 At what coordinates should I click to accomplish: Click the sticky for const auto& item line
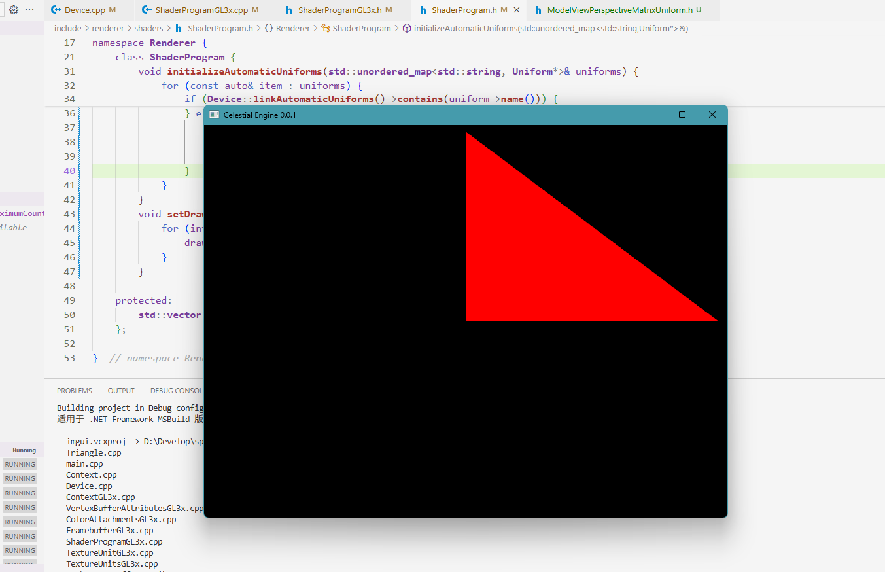click(262, 86)
